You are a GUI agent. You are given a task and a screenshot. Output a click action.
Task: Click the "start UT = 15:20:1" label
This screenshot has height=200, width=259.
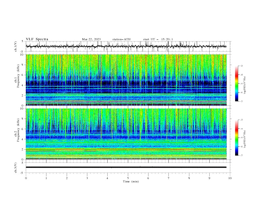pyautogui.click(x=158, y=39)
